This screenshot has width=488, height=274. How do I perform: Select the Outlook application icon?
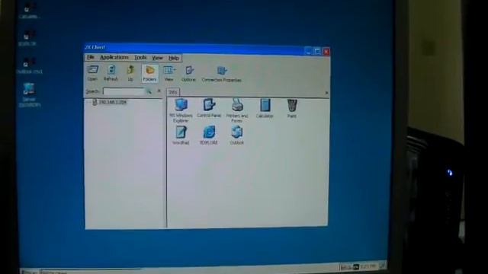coord(237,135)
